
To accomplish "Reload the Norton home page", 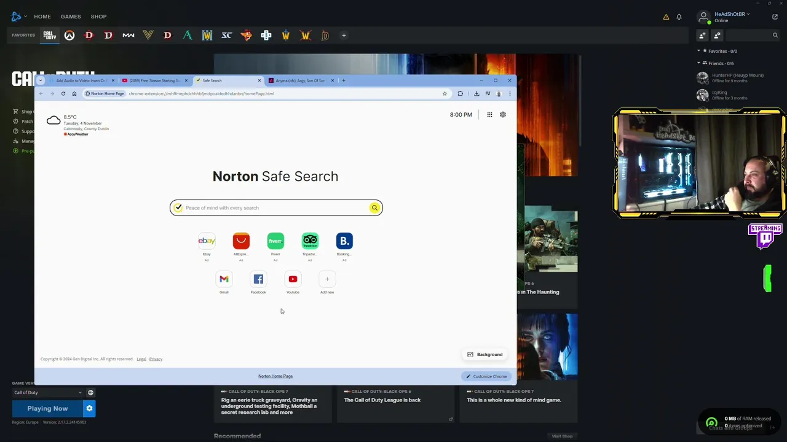I will click(63, 94).
